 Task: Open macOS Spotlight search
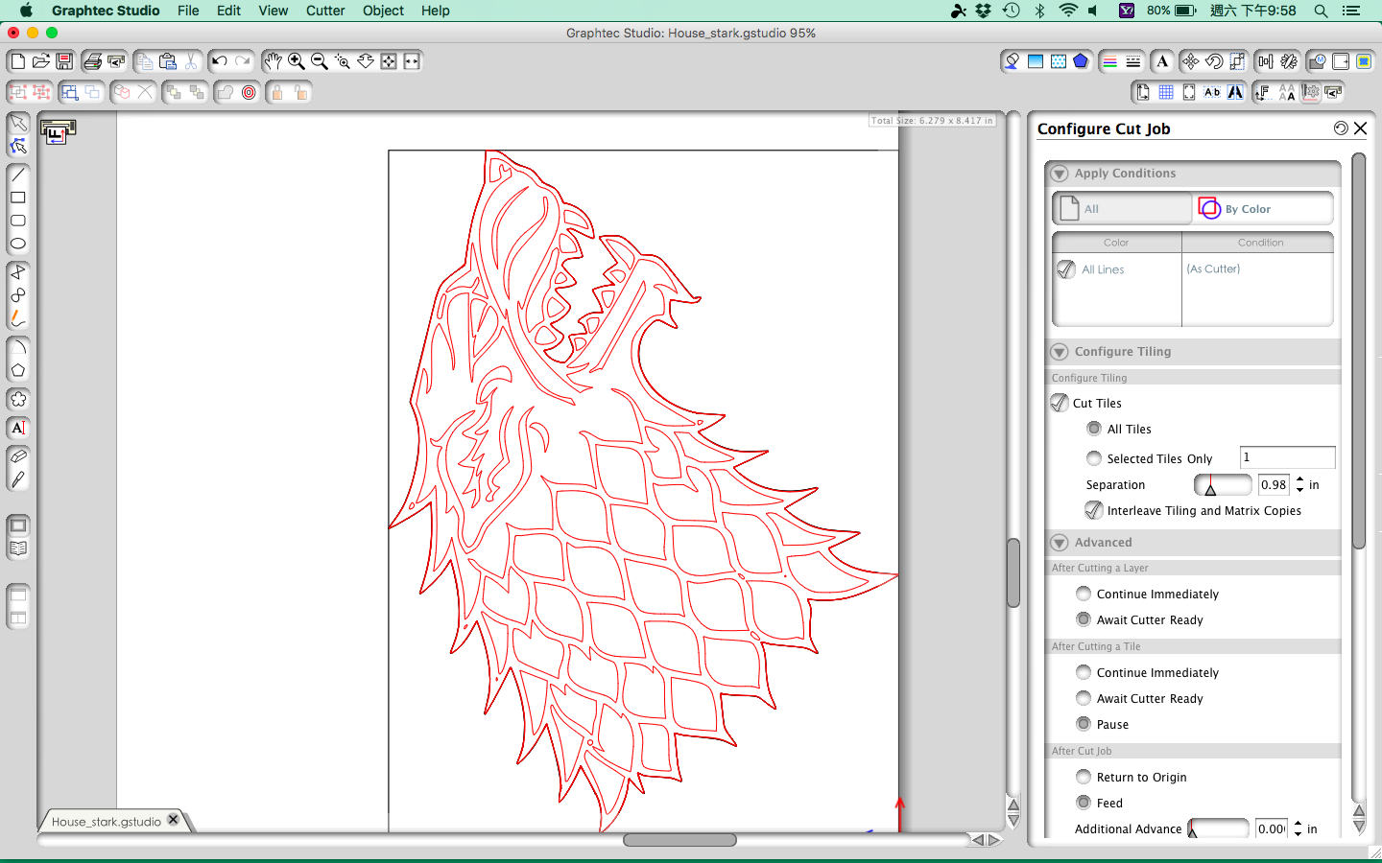click(1321, 11)
